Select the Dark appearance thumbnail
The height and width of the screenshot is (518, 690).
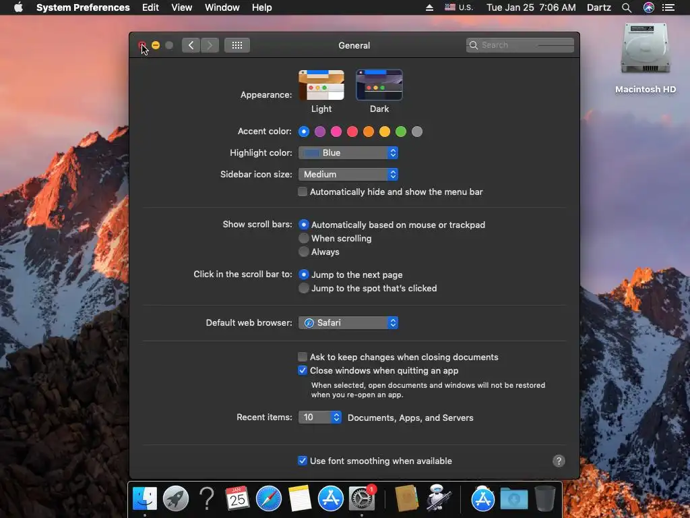pyautogui.click(x=379, y=86)
